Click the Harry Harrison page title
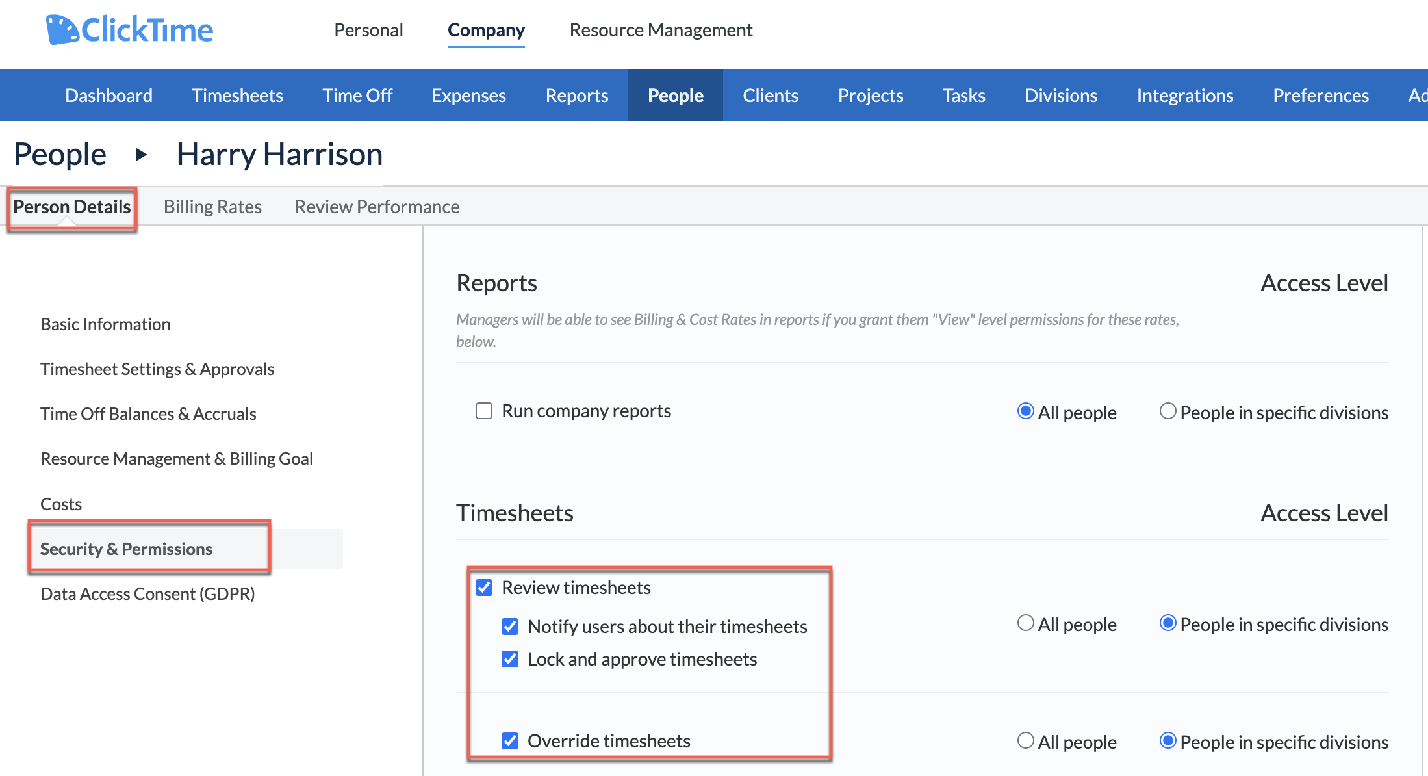The height and width of the screenshot is (776, 1428). pyautogui.click(x=279, y=155)
